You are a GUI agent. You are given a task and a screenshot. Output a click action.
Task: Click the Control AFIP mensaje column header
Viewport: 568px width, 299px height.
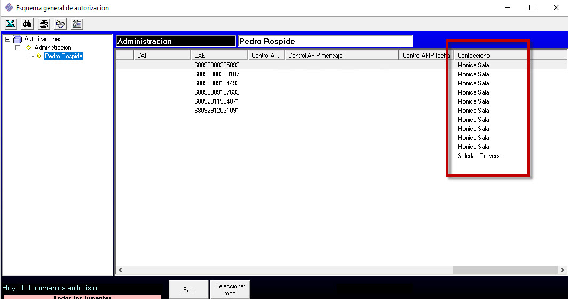coord(341,55)
